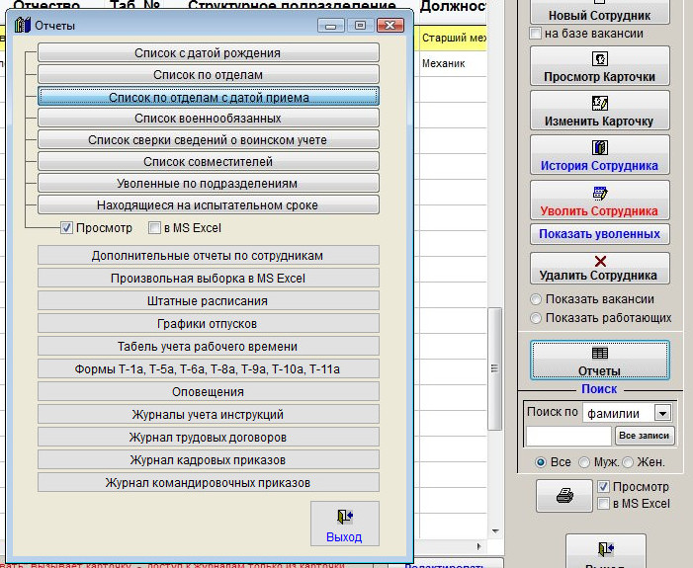Close the Отчеты dialog
693x568 pixels.
(x=390, y=25)
